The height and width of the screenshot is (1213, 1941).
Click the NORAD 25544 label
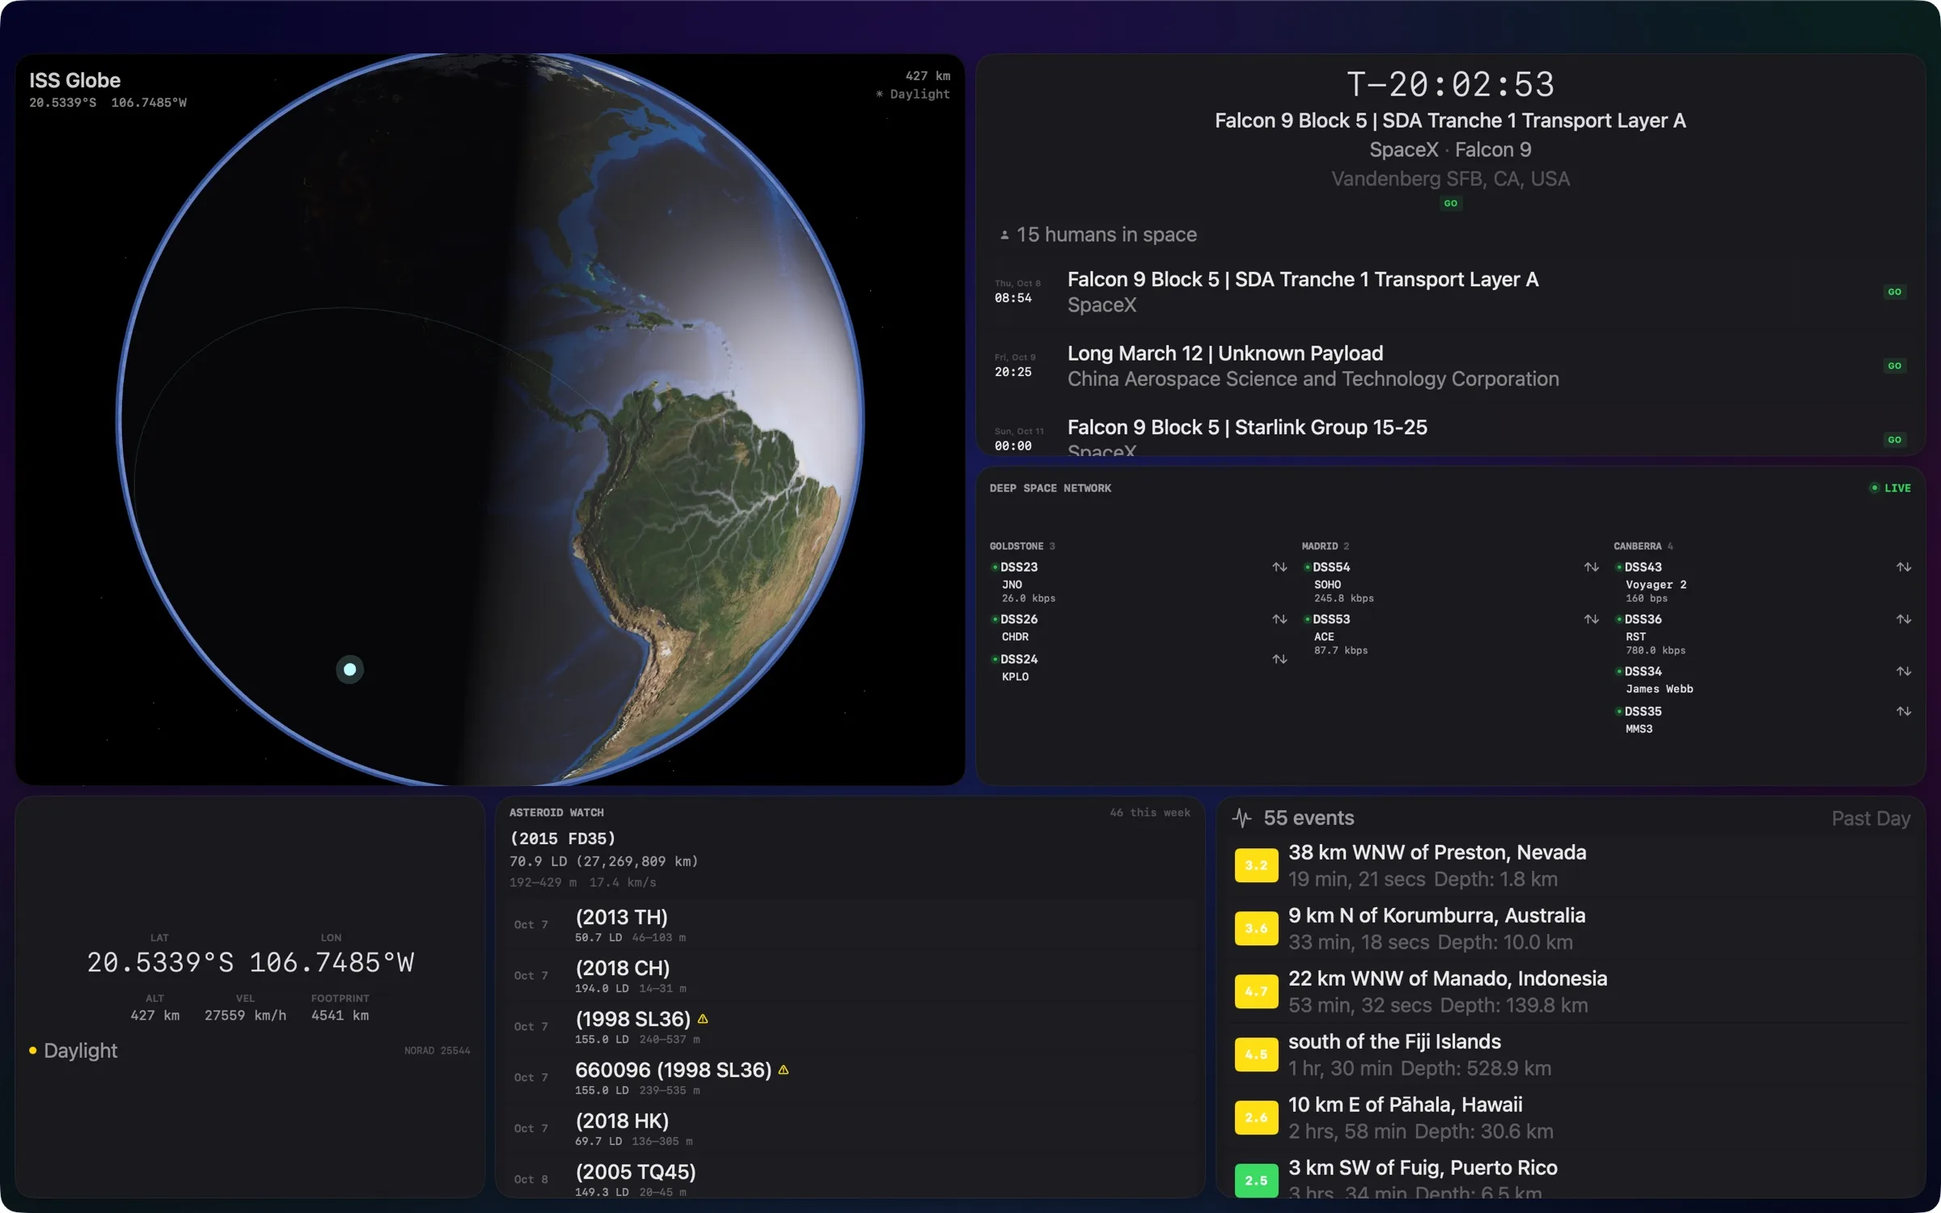pos(437,1050)
